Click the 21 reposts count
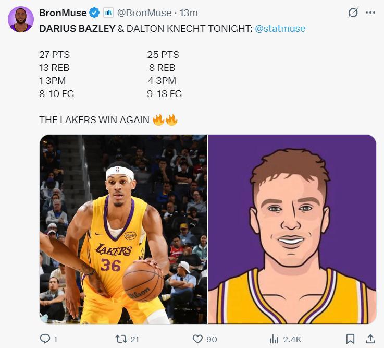This screenshot has height=348, width=384. pos(134,339)
